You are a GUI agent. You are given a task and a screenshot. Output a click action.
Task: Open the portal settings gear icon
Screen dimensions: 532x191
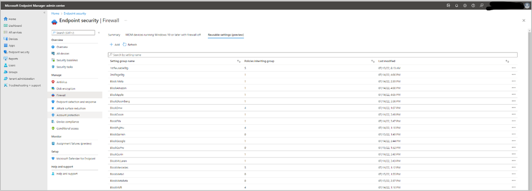465,6
